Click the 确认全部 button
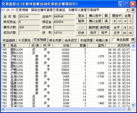 coord(95,21)
